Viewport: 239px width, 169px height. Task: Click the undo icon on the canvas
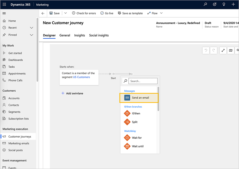[x=206, y=50]
